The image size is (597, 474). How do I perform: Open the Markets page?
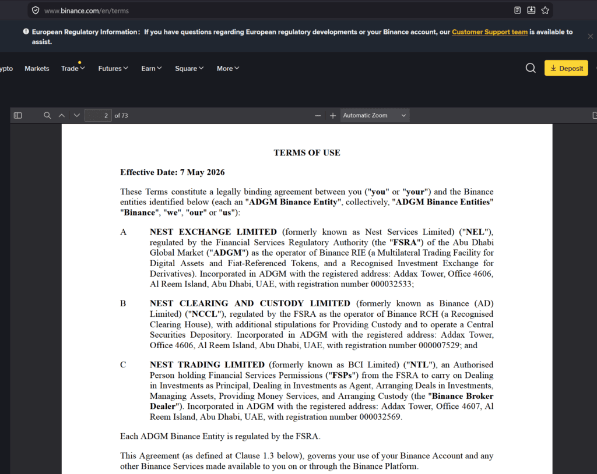coord(37,69)
